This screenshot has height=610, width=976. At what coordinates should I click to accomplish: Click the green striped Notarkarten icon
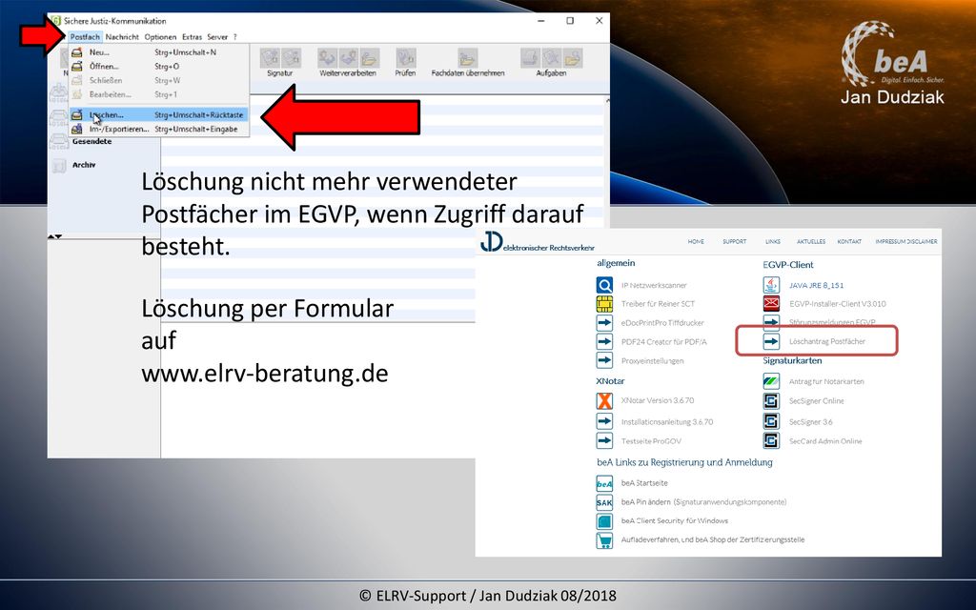pos(771,381)
